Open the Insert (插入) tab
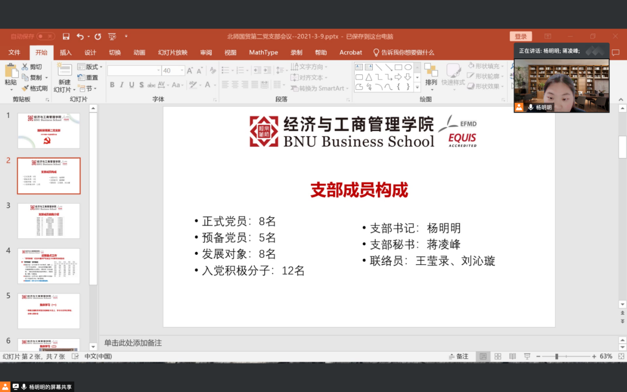Viewport: 627px width, 392px height. [66, 52]
